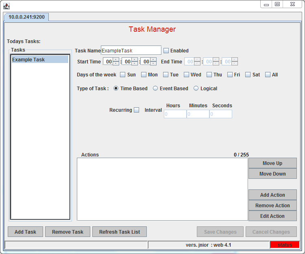The width and height of the screenshot is (305, 254).
Task: Increase Start Time minutes stepper
Action: tap(135, 60)
